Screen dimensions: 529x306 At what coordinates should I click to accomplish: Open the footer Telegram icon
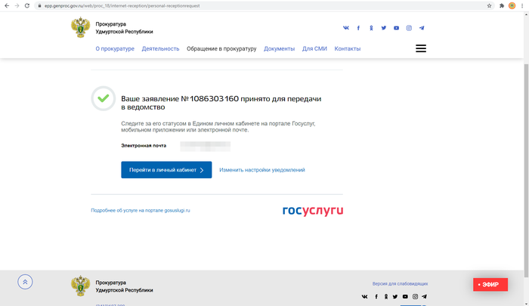pyautogui.click(x=425, y=296)
